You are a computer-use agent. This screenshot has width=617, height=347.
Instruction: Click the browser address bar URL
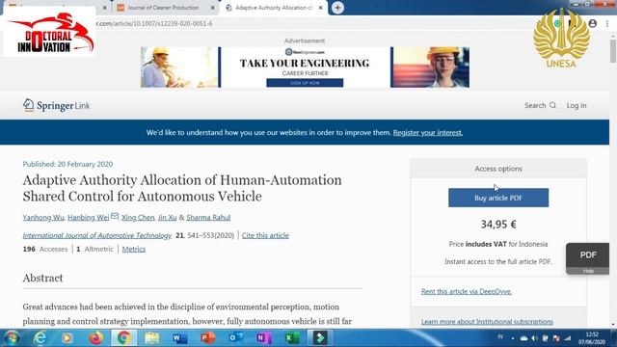tap(154, 23)
